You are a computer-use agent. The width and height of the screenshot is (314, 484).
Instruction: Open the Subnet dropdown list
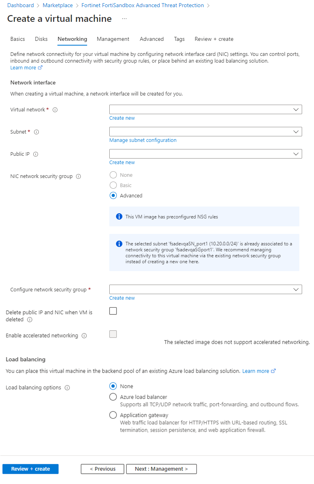point(206,132)
